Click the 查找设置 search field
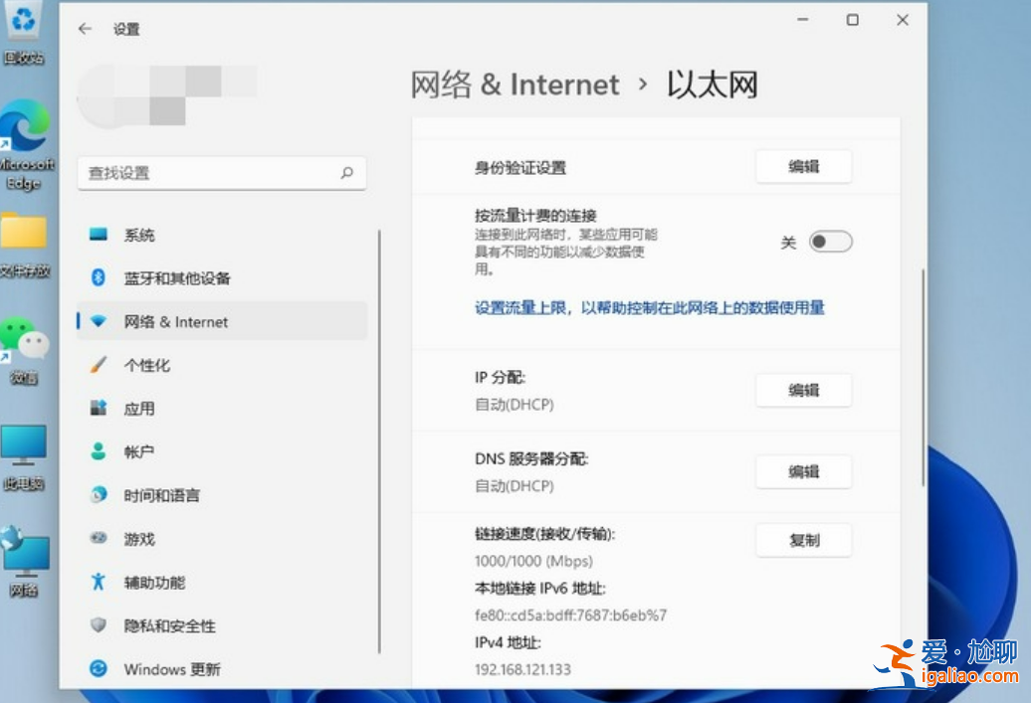This screenshot has width=1031, height=703. [221, 173]
